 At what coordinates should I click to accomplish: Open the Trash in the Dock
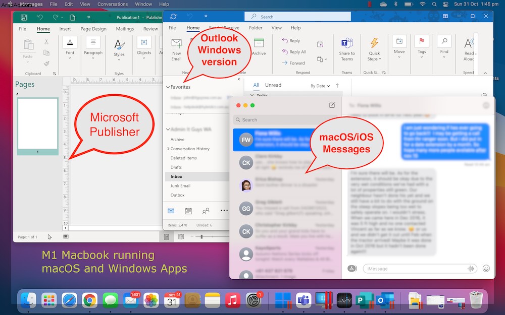(x=476, y=300)
